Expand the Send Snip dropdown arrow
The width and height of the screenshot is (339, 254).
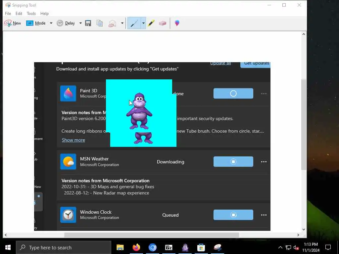click(122, 23)
